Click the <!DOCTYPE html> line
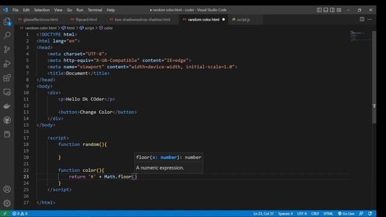The width and height of the screenshot is (386, 217). (57, 35)
